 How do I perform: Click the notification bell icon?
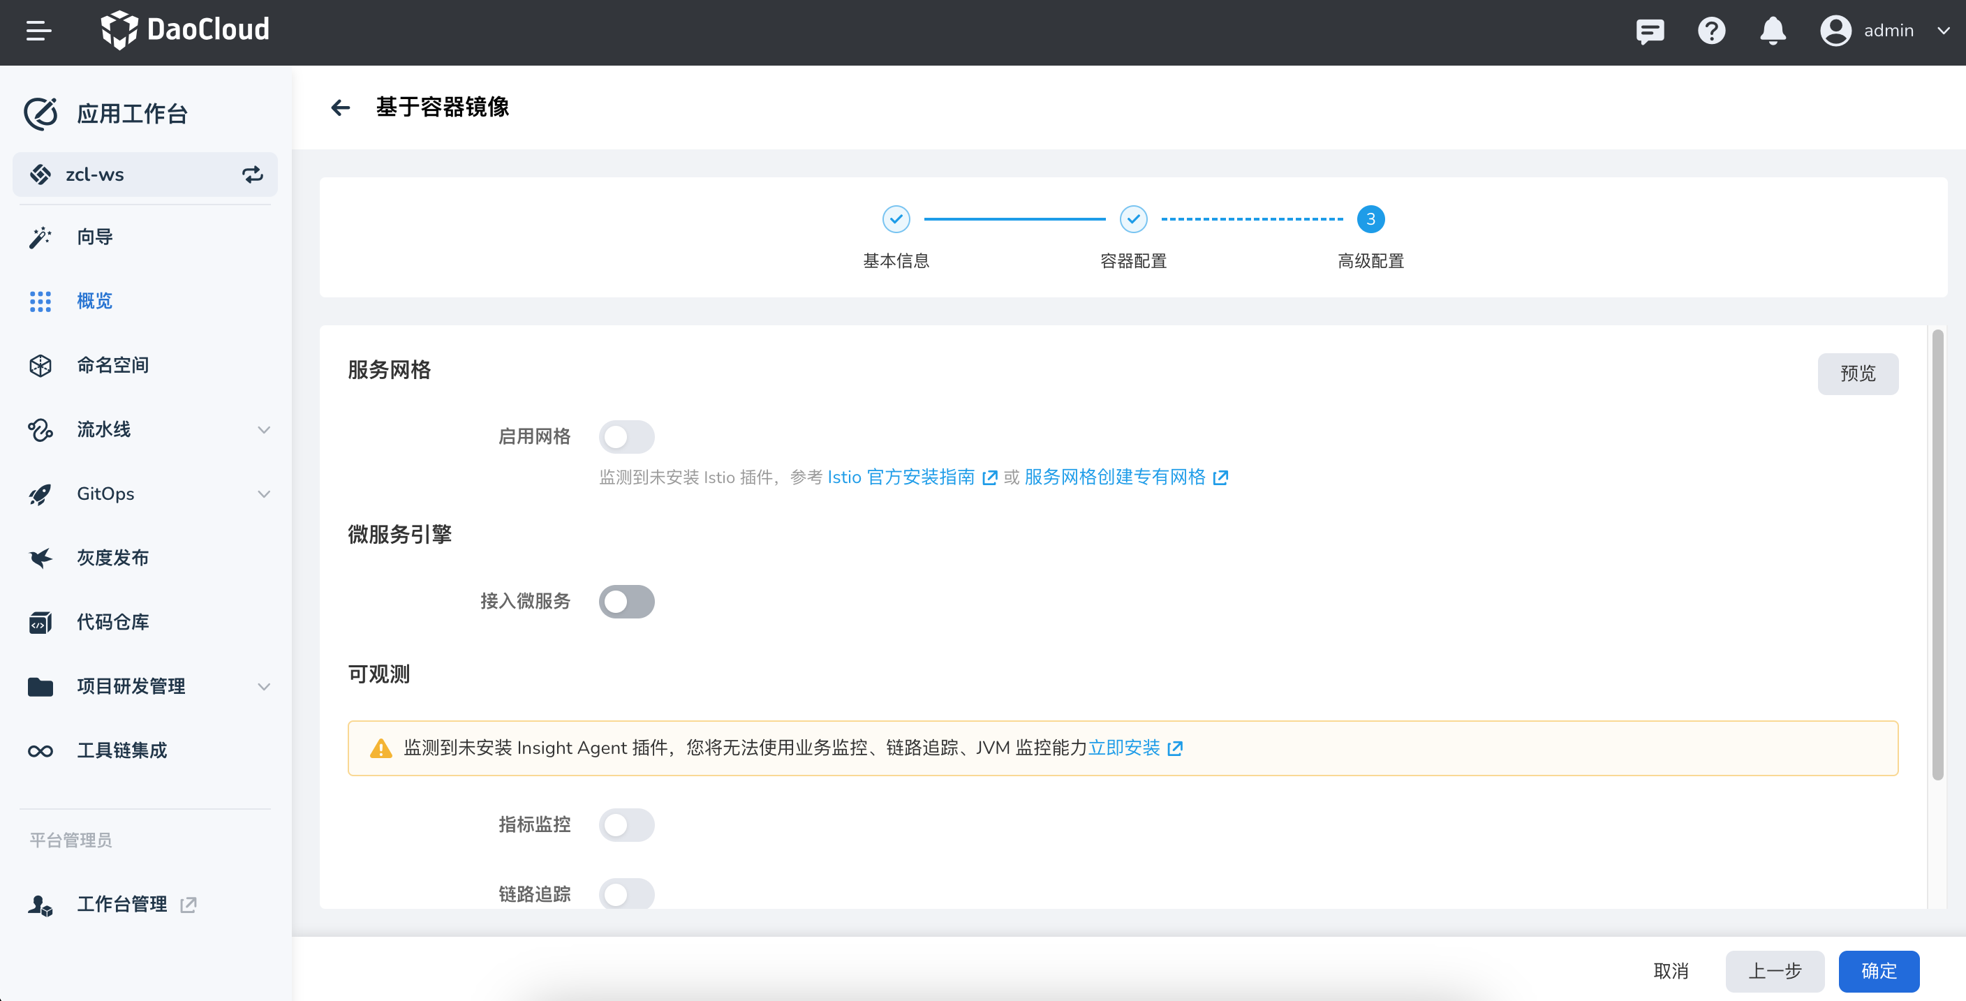coord(1772,31)
